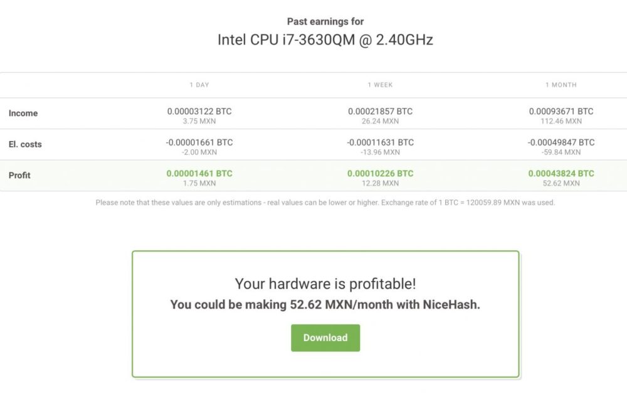Click monthly electricity cost -0.00049847 BTC
Screen dimensions: 627x397
(561, 142)
